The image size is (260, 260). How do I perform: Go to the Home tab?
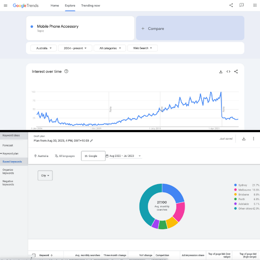55,6
